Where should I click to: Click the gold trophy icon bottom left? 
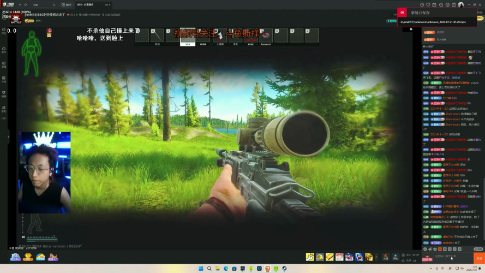tap(28, 257)
